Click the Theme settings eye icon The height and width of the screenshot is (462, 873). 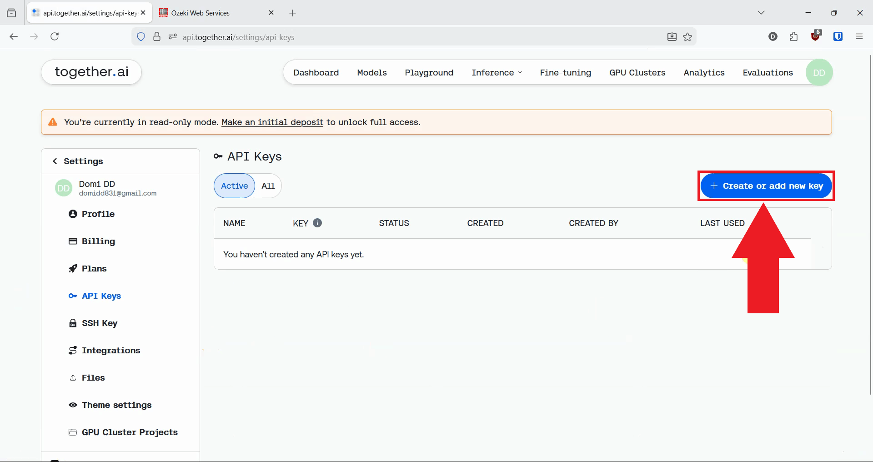click(73, 405)
